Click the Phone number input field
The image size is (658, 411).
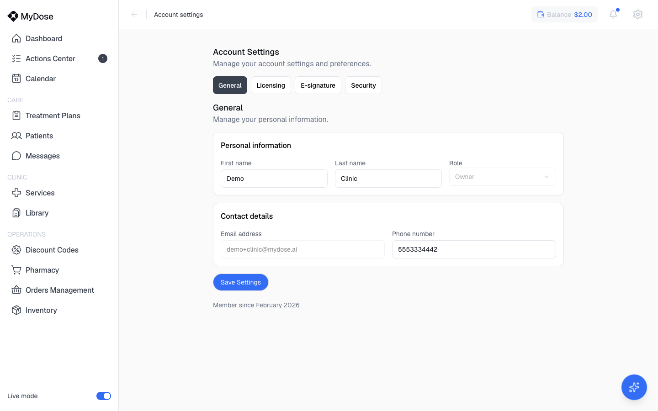tap(474, 249)
